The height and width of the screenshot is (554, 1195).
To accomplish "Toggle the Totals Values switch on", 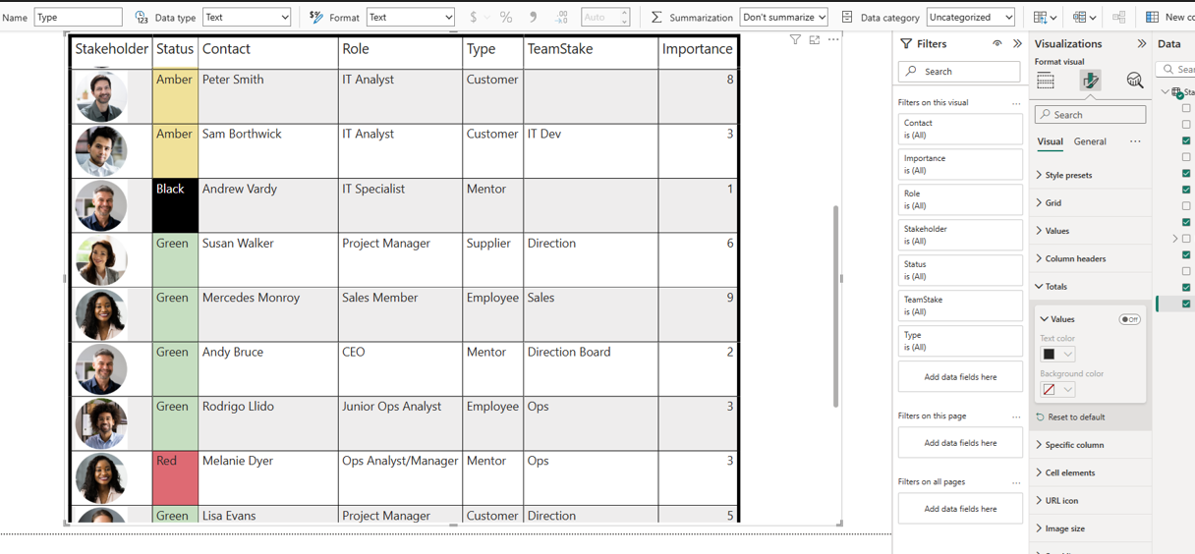I will [x=1129, y=319].
